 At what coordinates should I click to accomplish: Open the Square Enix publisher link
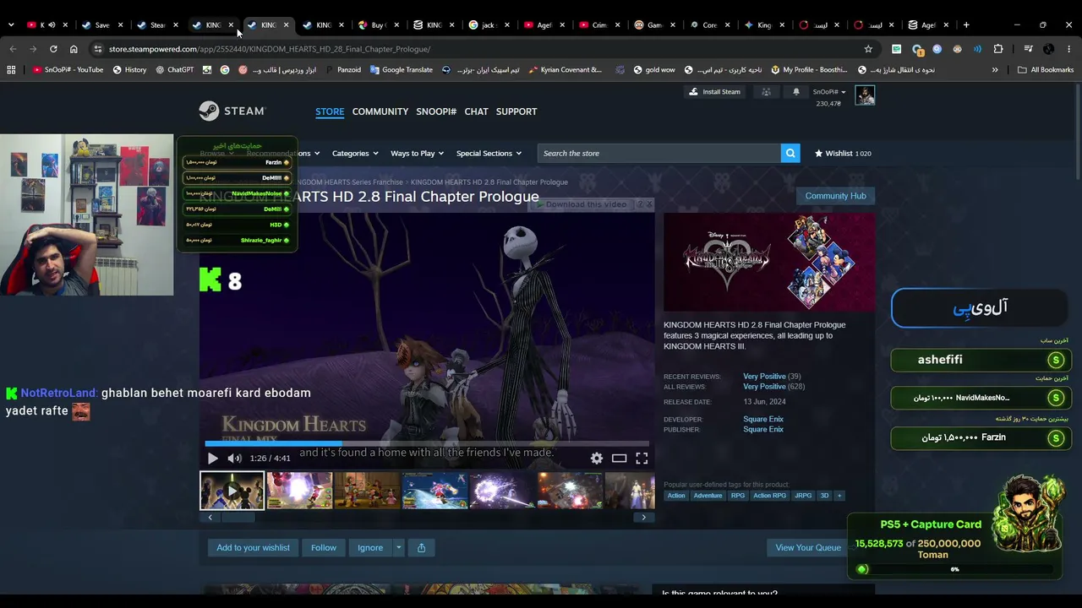[763, 429]
